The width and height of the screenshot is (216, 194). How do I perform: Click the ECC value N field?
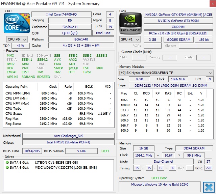click(210, 79)
